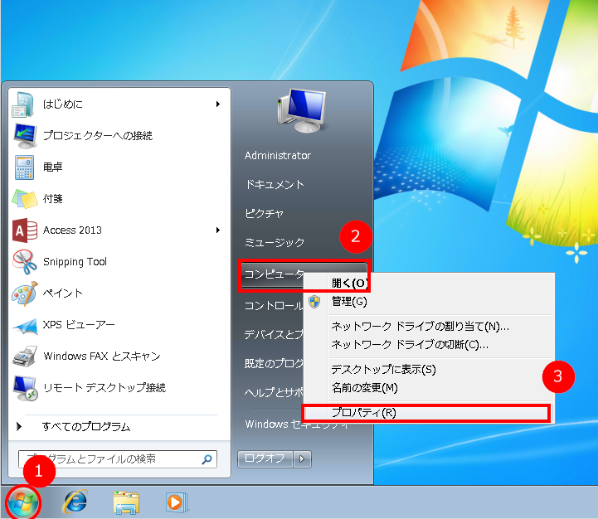Viewport: 598px width, 519px height.
Task: Open ミュージック from the Start menu
Action: [275, 243]
